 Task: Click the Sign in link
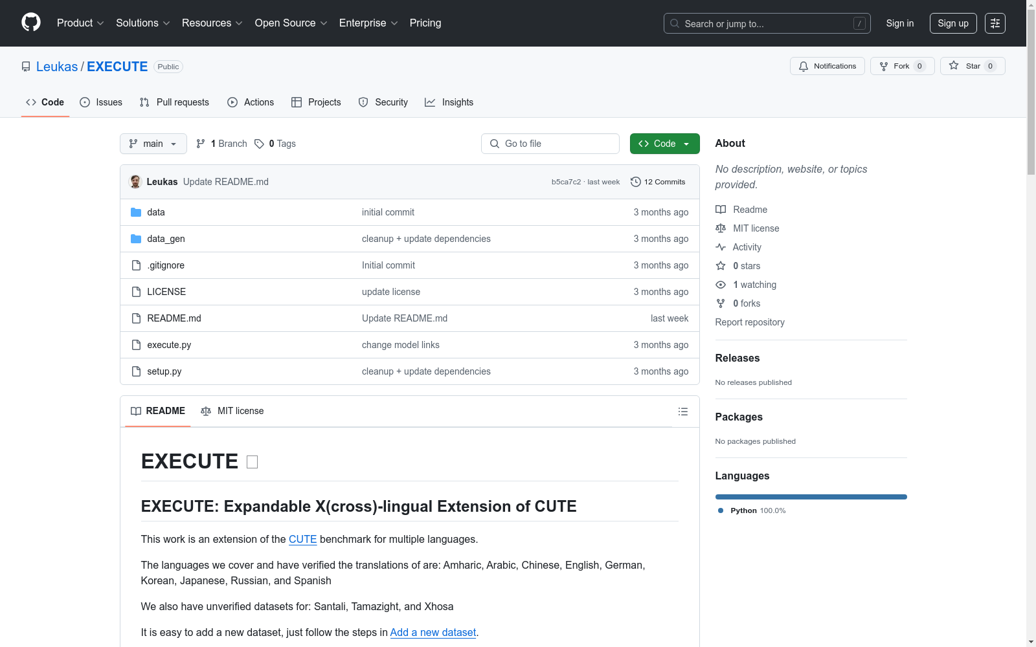coord(900,23)
